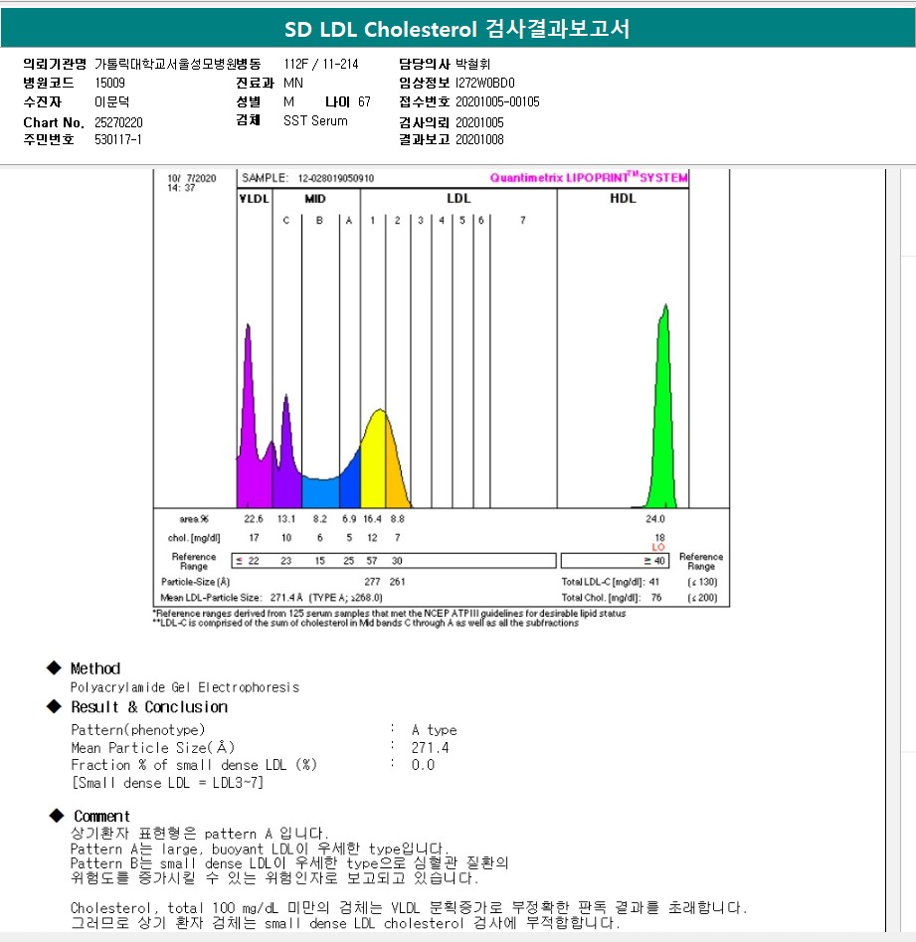Viewport: 916px width, 942px height.
Task: Click the [Small dense LDL = LDL3~7] note
Action: pos(167,783)
